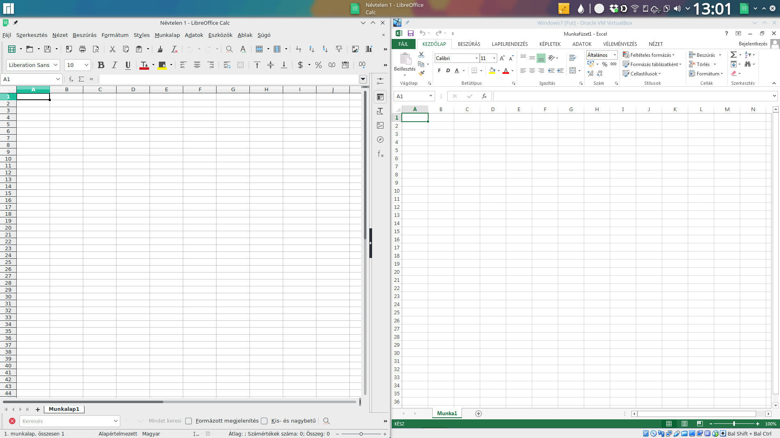Click the AutoFilter funnel icon in LibreOffice Calc
Screen dimensions: 780x438
click(x=339, y=49)
